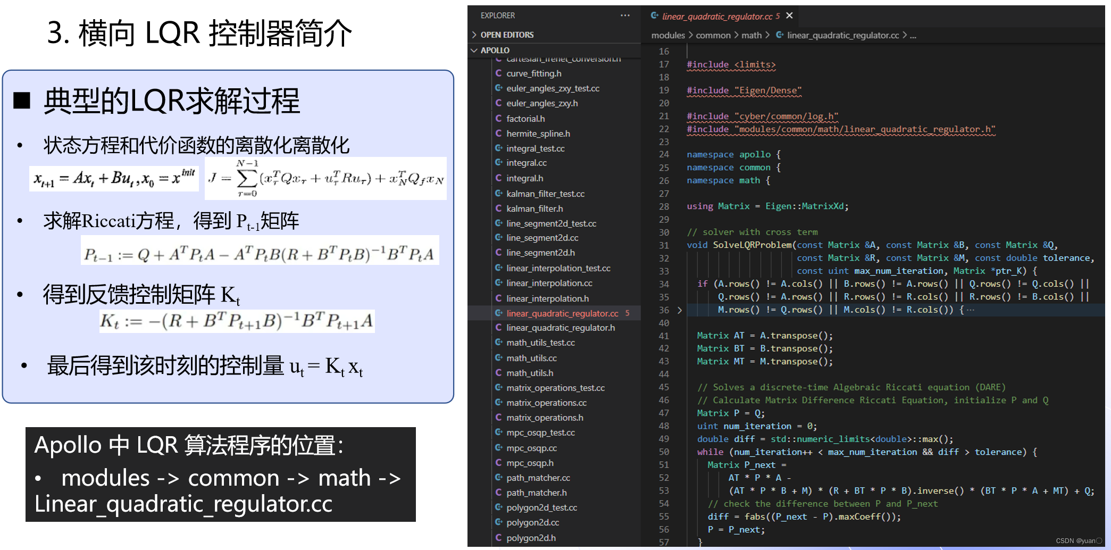Unfold collapsed code at line 36
The image size is (1111, 550).
[x=680, y=310]
